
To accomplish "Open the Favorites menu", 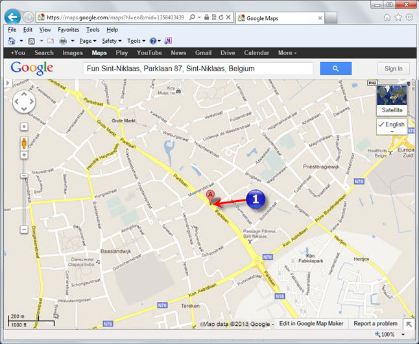I will [68, 30].
